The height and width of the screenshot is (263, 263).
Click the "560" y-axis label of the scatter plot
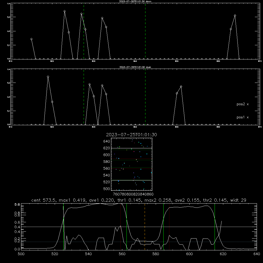(x=107, y=169)
